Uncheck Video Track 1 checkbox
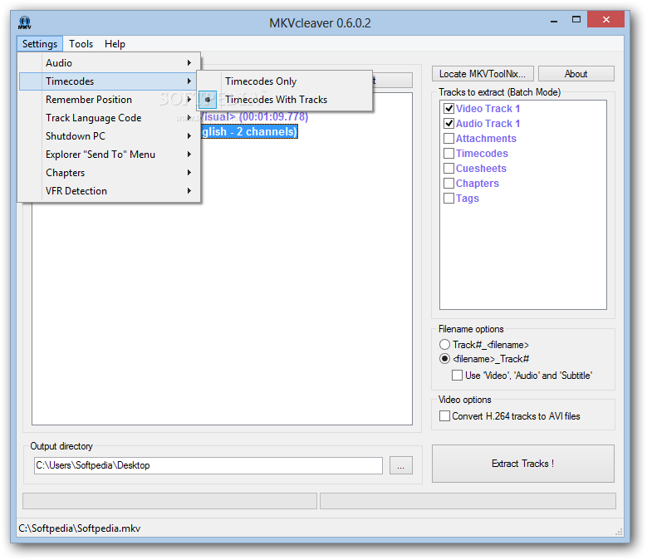This screenshot has width=647, height=560. pos(448,109)
